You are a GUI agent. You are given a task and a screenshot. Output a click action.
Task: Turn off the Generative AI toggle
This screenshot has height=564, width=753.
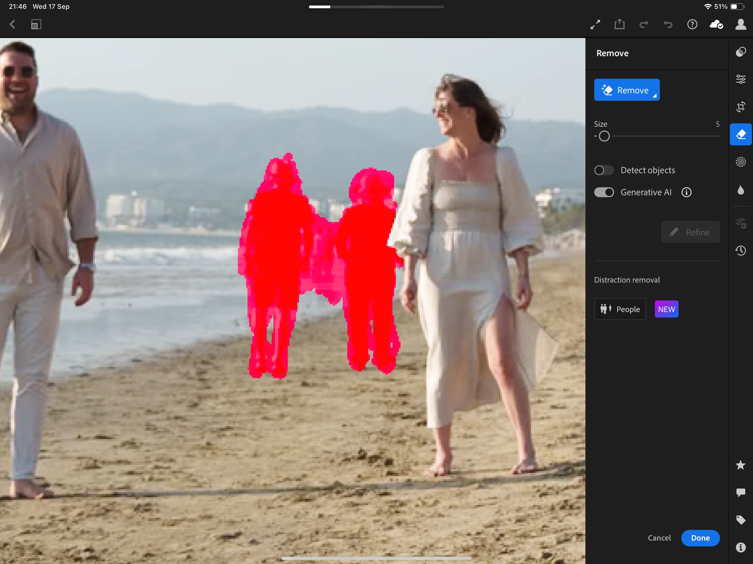604,192
